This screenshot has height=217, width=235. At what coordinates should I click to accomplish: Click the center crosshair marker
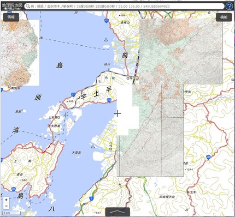coord(117,113)
